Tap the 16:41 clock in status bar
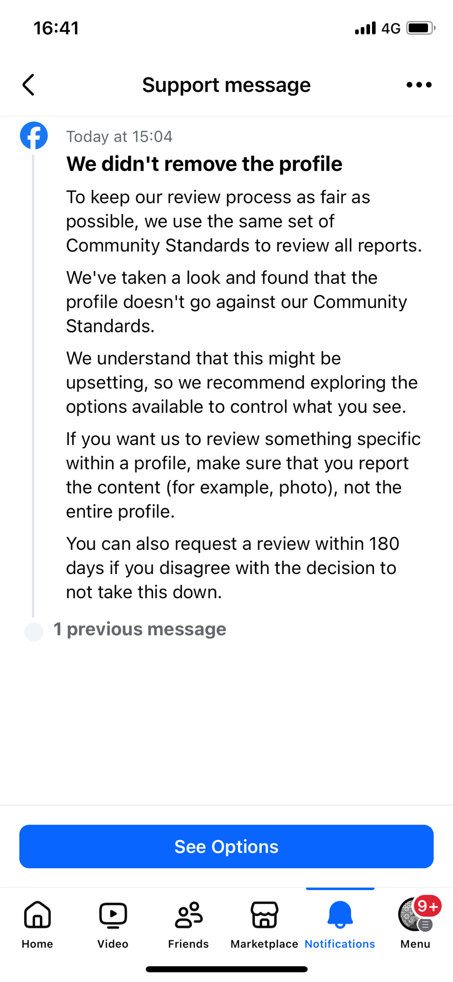 (x=56, y=28)
